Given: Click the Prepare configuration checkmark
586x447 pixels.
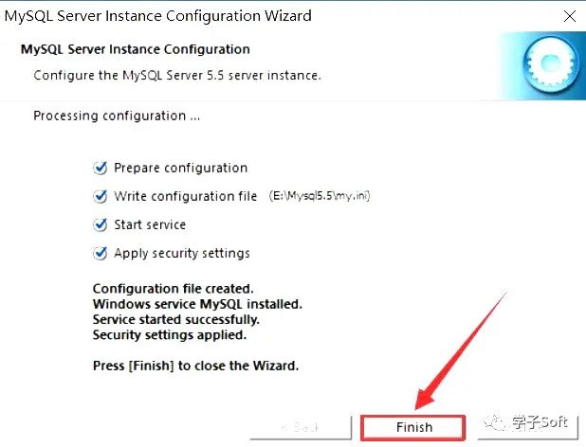Looking at the screenshot, I should coord(101,168).
